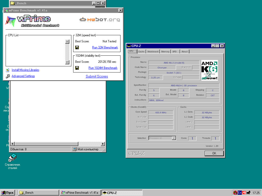This screenshot has height=196, width=262.
Task: Click the _Bench window right scroll arrow
Action: point(103,144)
